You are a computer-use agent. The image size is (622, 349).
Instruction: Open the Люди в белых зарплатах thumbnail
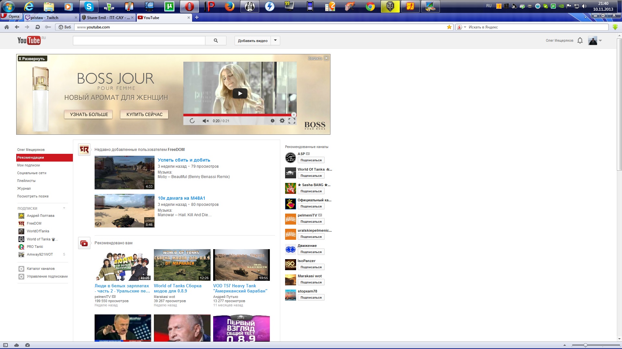click(123, 265)
